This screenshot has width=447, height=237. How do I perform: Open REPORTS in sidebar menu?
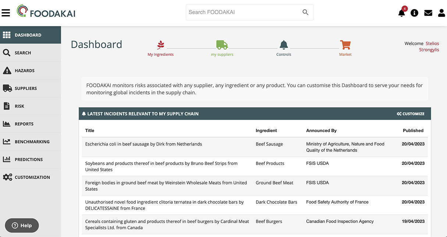click(31, 124)
